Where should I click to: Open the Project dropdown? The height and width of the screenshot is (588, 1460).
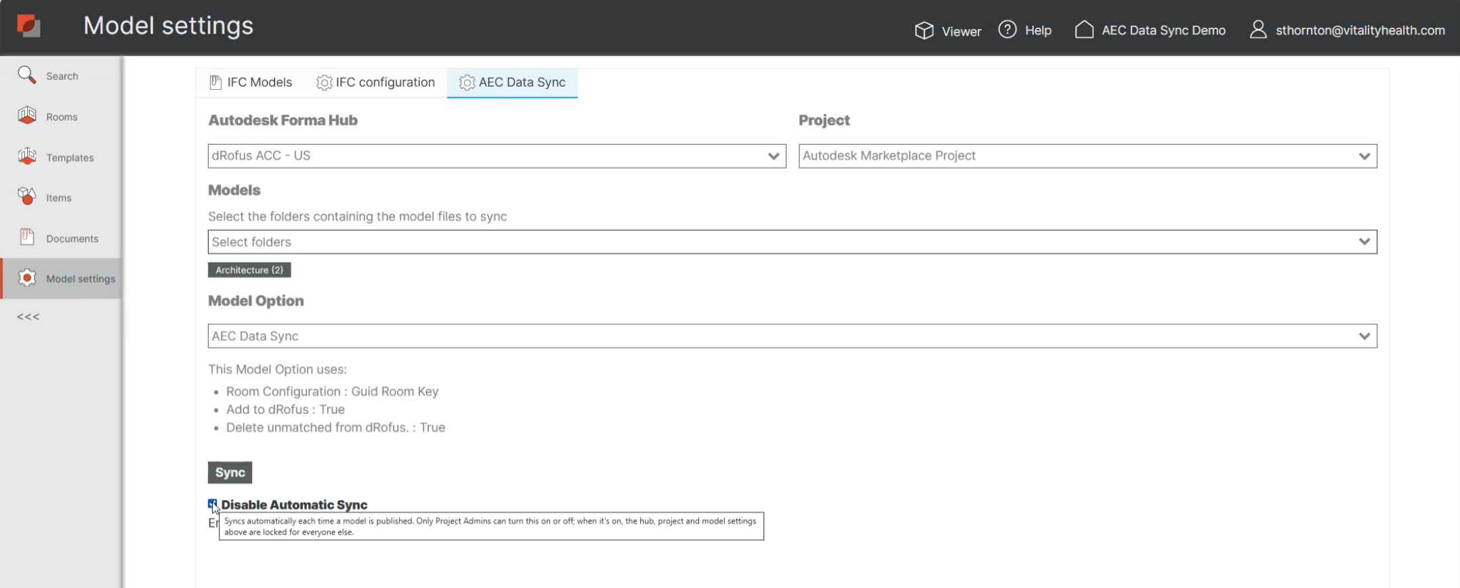[1087, 156]
